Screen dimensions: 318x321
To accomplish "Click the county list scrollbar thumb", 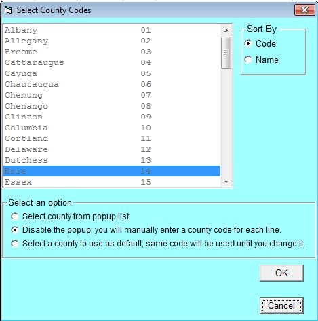I will click(x=226, y=52).
